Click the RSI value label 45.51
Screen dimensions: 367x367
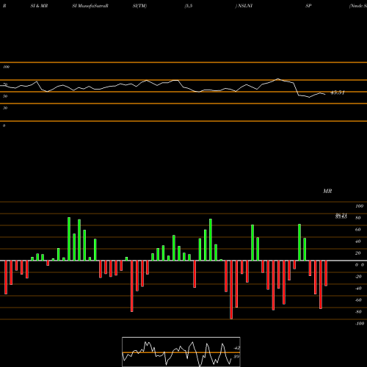(338, 92)
